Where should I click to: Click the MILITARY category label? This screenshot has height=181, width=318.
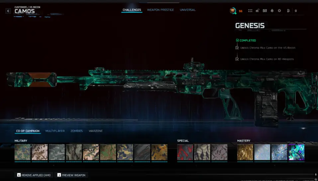[21, 141]
